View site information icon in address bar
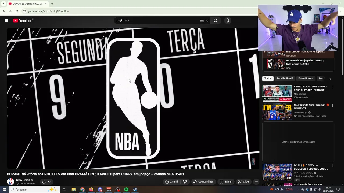 tap(24, 11)
